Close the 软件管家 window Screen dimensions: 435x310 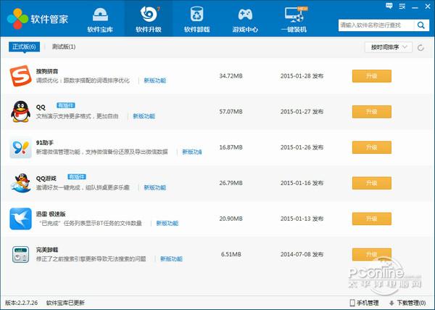[428, 6]
